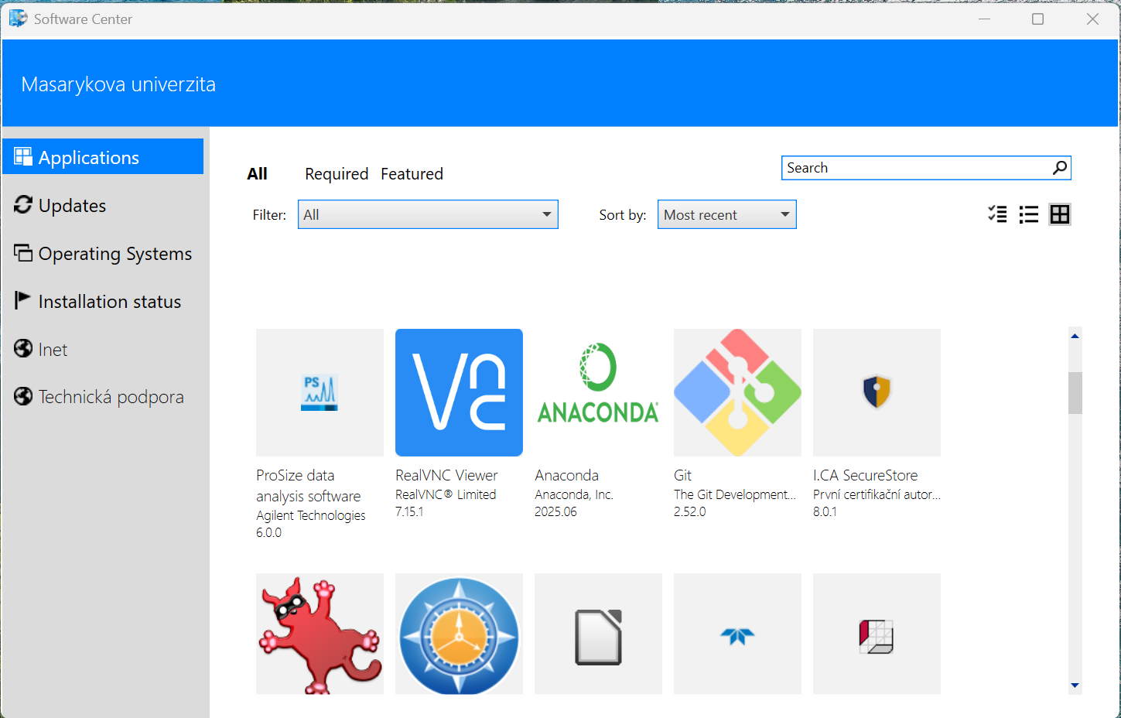Show the All applications tab
Screen dimensions: 1121x718
click(x=257, y=174)
